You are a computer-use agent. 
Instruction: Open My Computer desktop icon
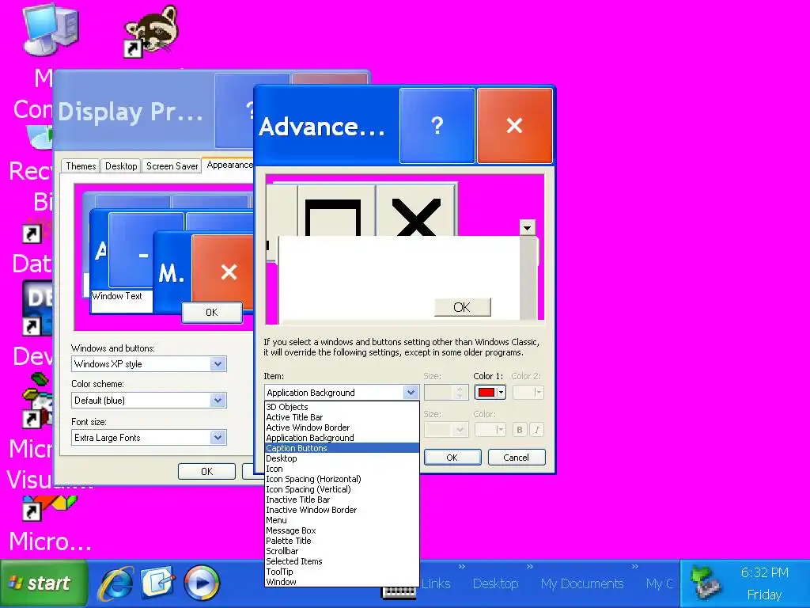(50, 31)
